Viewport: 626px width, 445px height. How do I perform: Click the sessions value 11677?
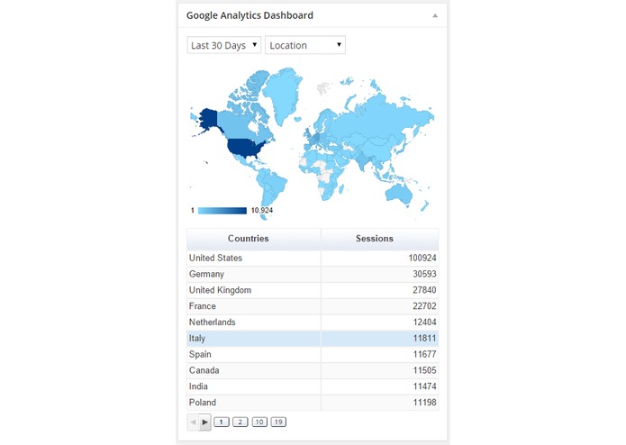click(x=424, y=354)
